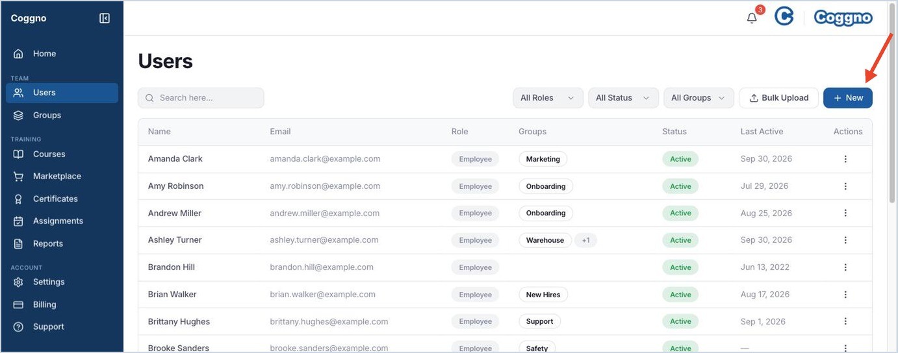Viewport: 898px width, 353px height.
Task: Click the Last Active column header
Action: [x=762, y=132]
